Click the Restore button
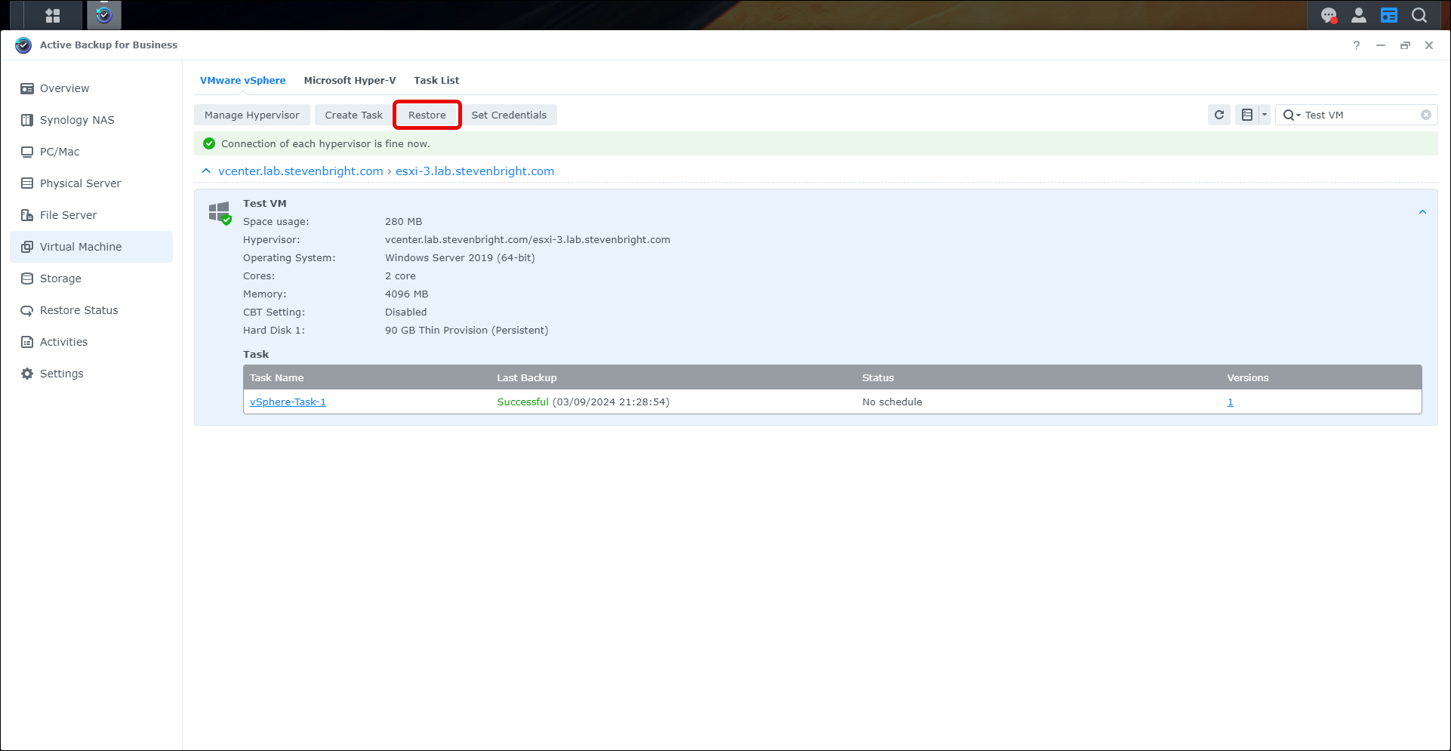This screenshot has height=751, width=1451. click(x=427, y=115)
